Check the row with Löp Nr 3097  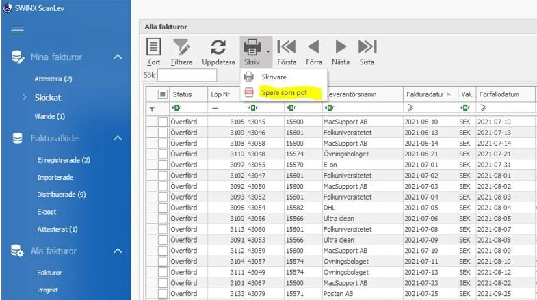163,165
